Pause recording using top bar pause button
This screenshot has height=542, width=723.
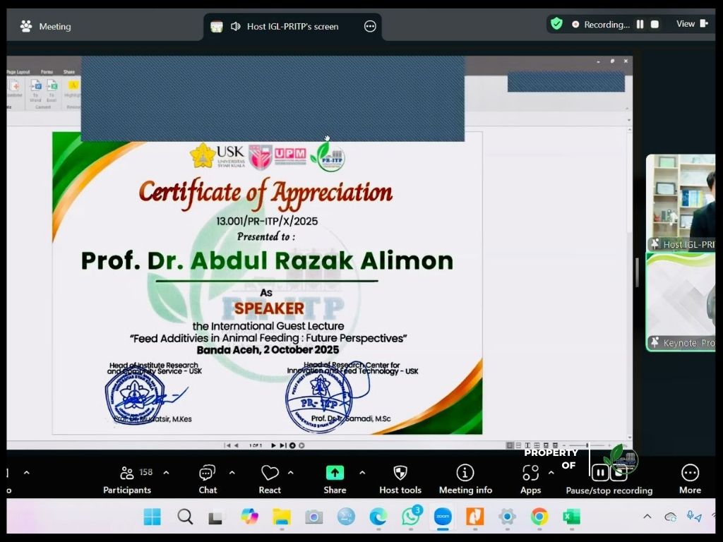[x=640, y=24]
